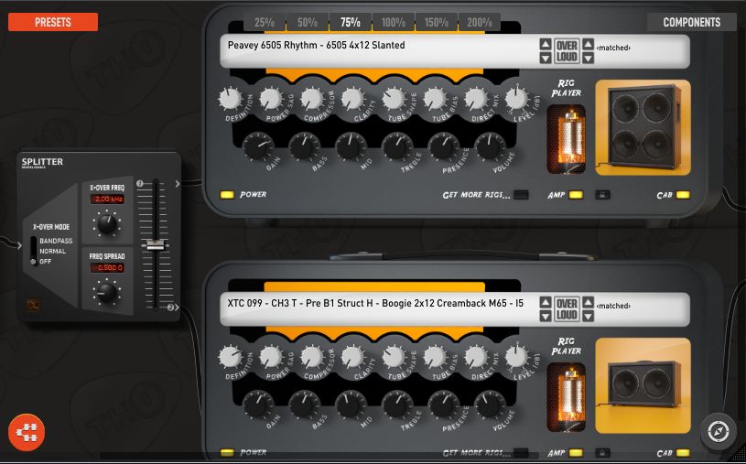Toggle the AMP switch on Peavey rig
This screenshot has height=464, width=746.
576,195
